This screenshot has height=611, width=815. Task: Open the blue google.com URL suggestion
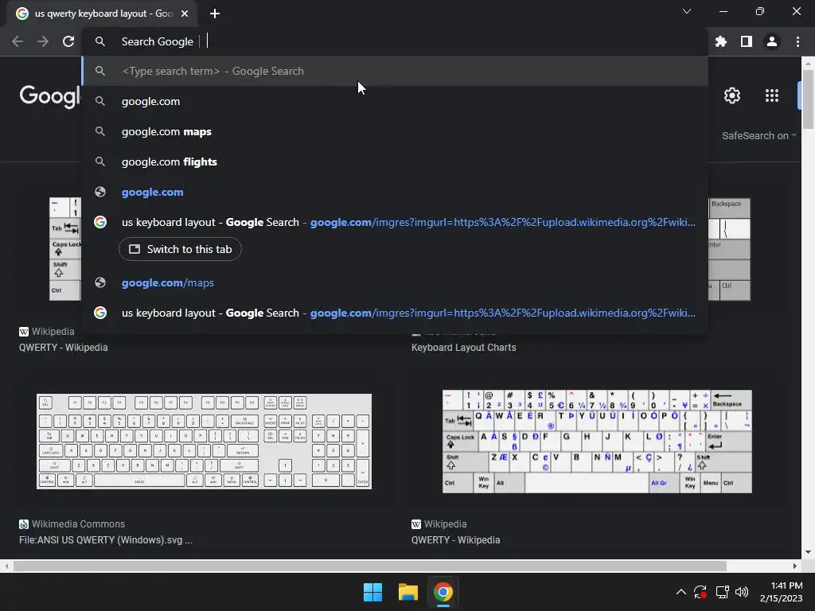pos(395,193)
